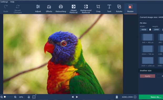Select the Background Removal tool

pos(86,9)
